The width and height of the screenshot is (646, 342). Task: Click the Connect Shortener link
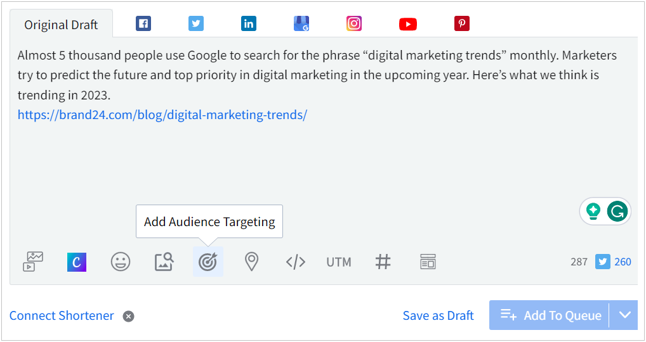pos(62,315)
